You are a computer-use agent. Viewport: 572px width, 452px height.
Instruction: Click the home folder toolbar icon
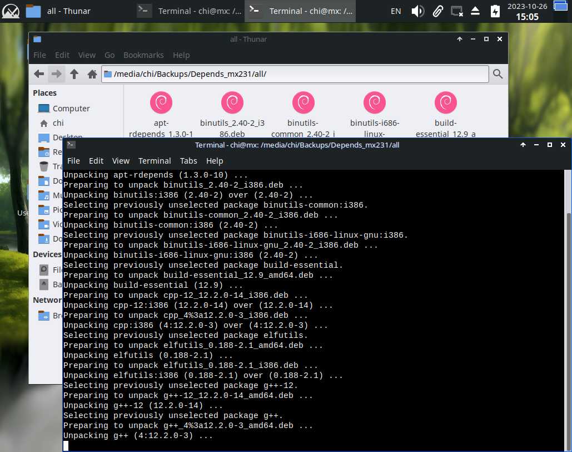pos(92,74)
